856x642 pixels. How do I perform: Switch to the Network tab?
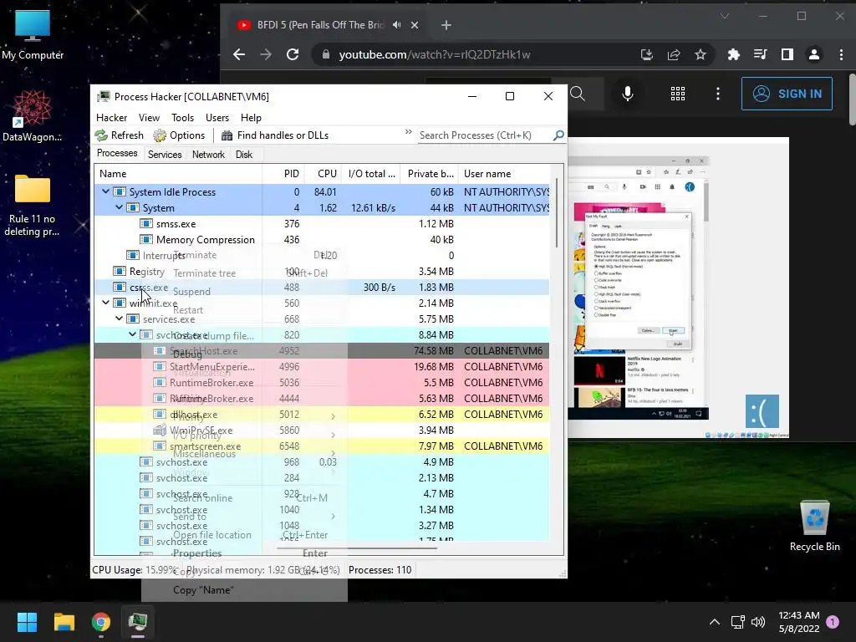pyautogui.click(x=208, y=155)
